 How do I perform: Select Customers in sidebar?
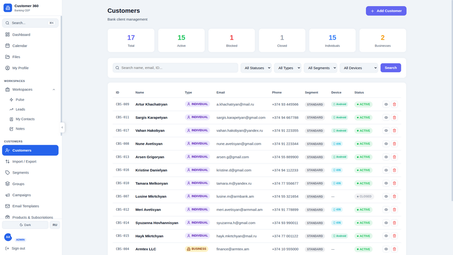coord(30,151)
